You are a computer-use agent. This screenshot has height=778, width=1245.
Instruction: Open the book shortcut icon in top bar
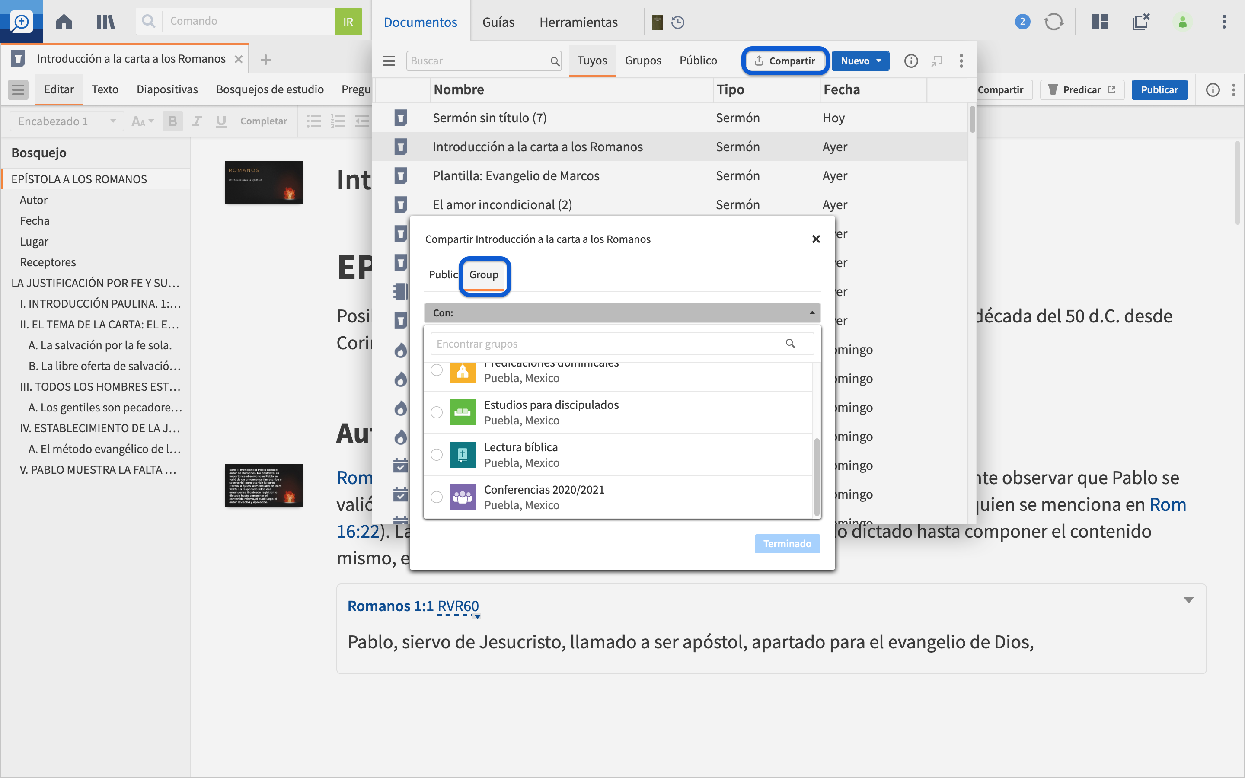point(657,22)
